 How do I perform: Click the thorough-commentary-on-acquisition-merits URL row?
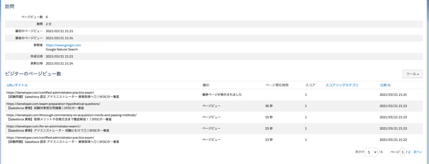[214, 117]
